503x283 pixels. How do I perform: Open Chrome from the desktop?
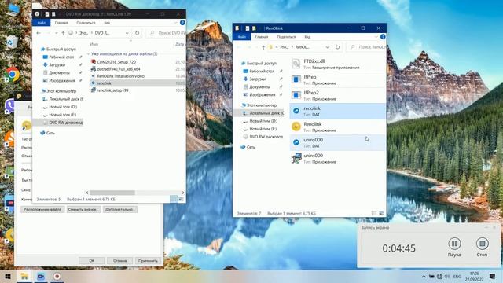(x=13, y=75)
